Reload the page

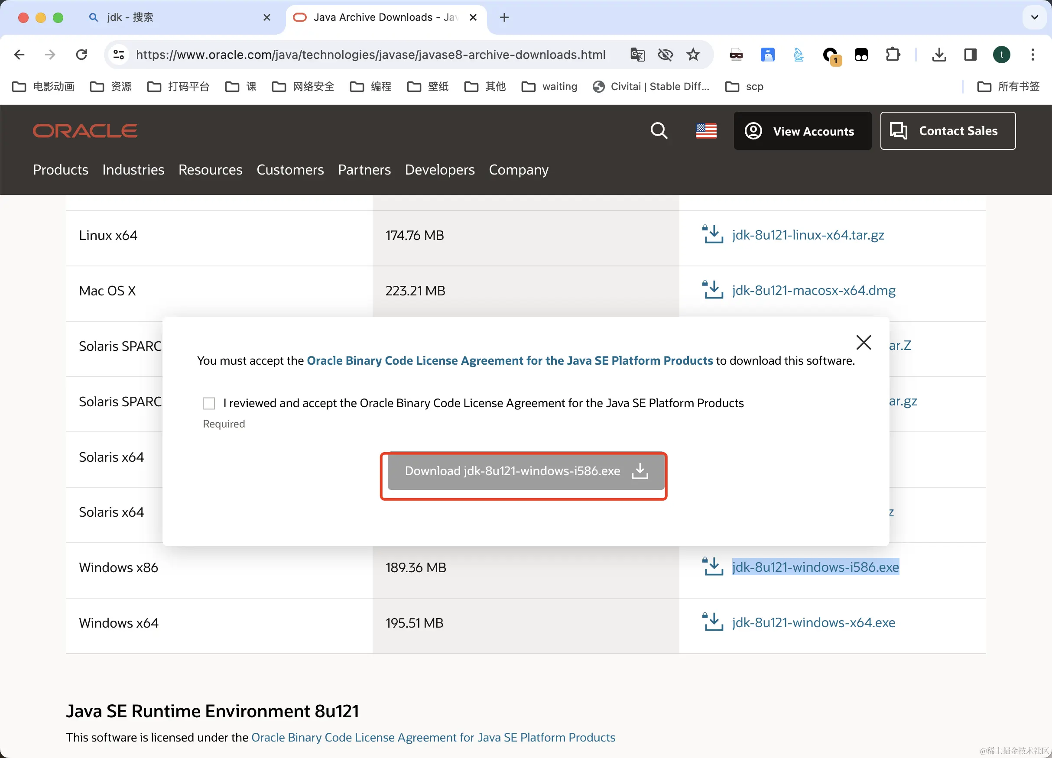pyautogui.click(x=81, y=55)
